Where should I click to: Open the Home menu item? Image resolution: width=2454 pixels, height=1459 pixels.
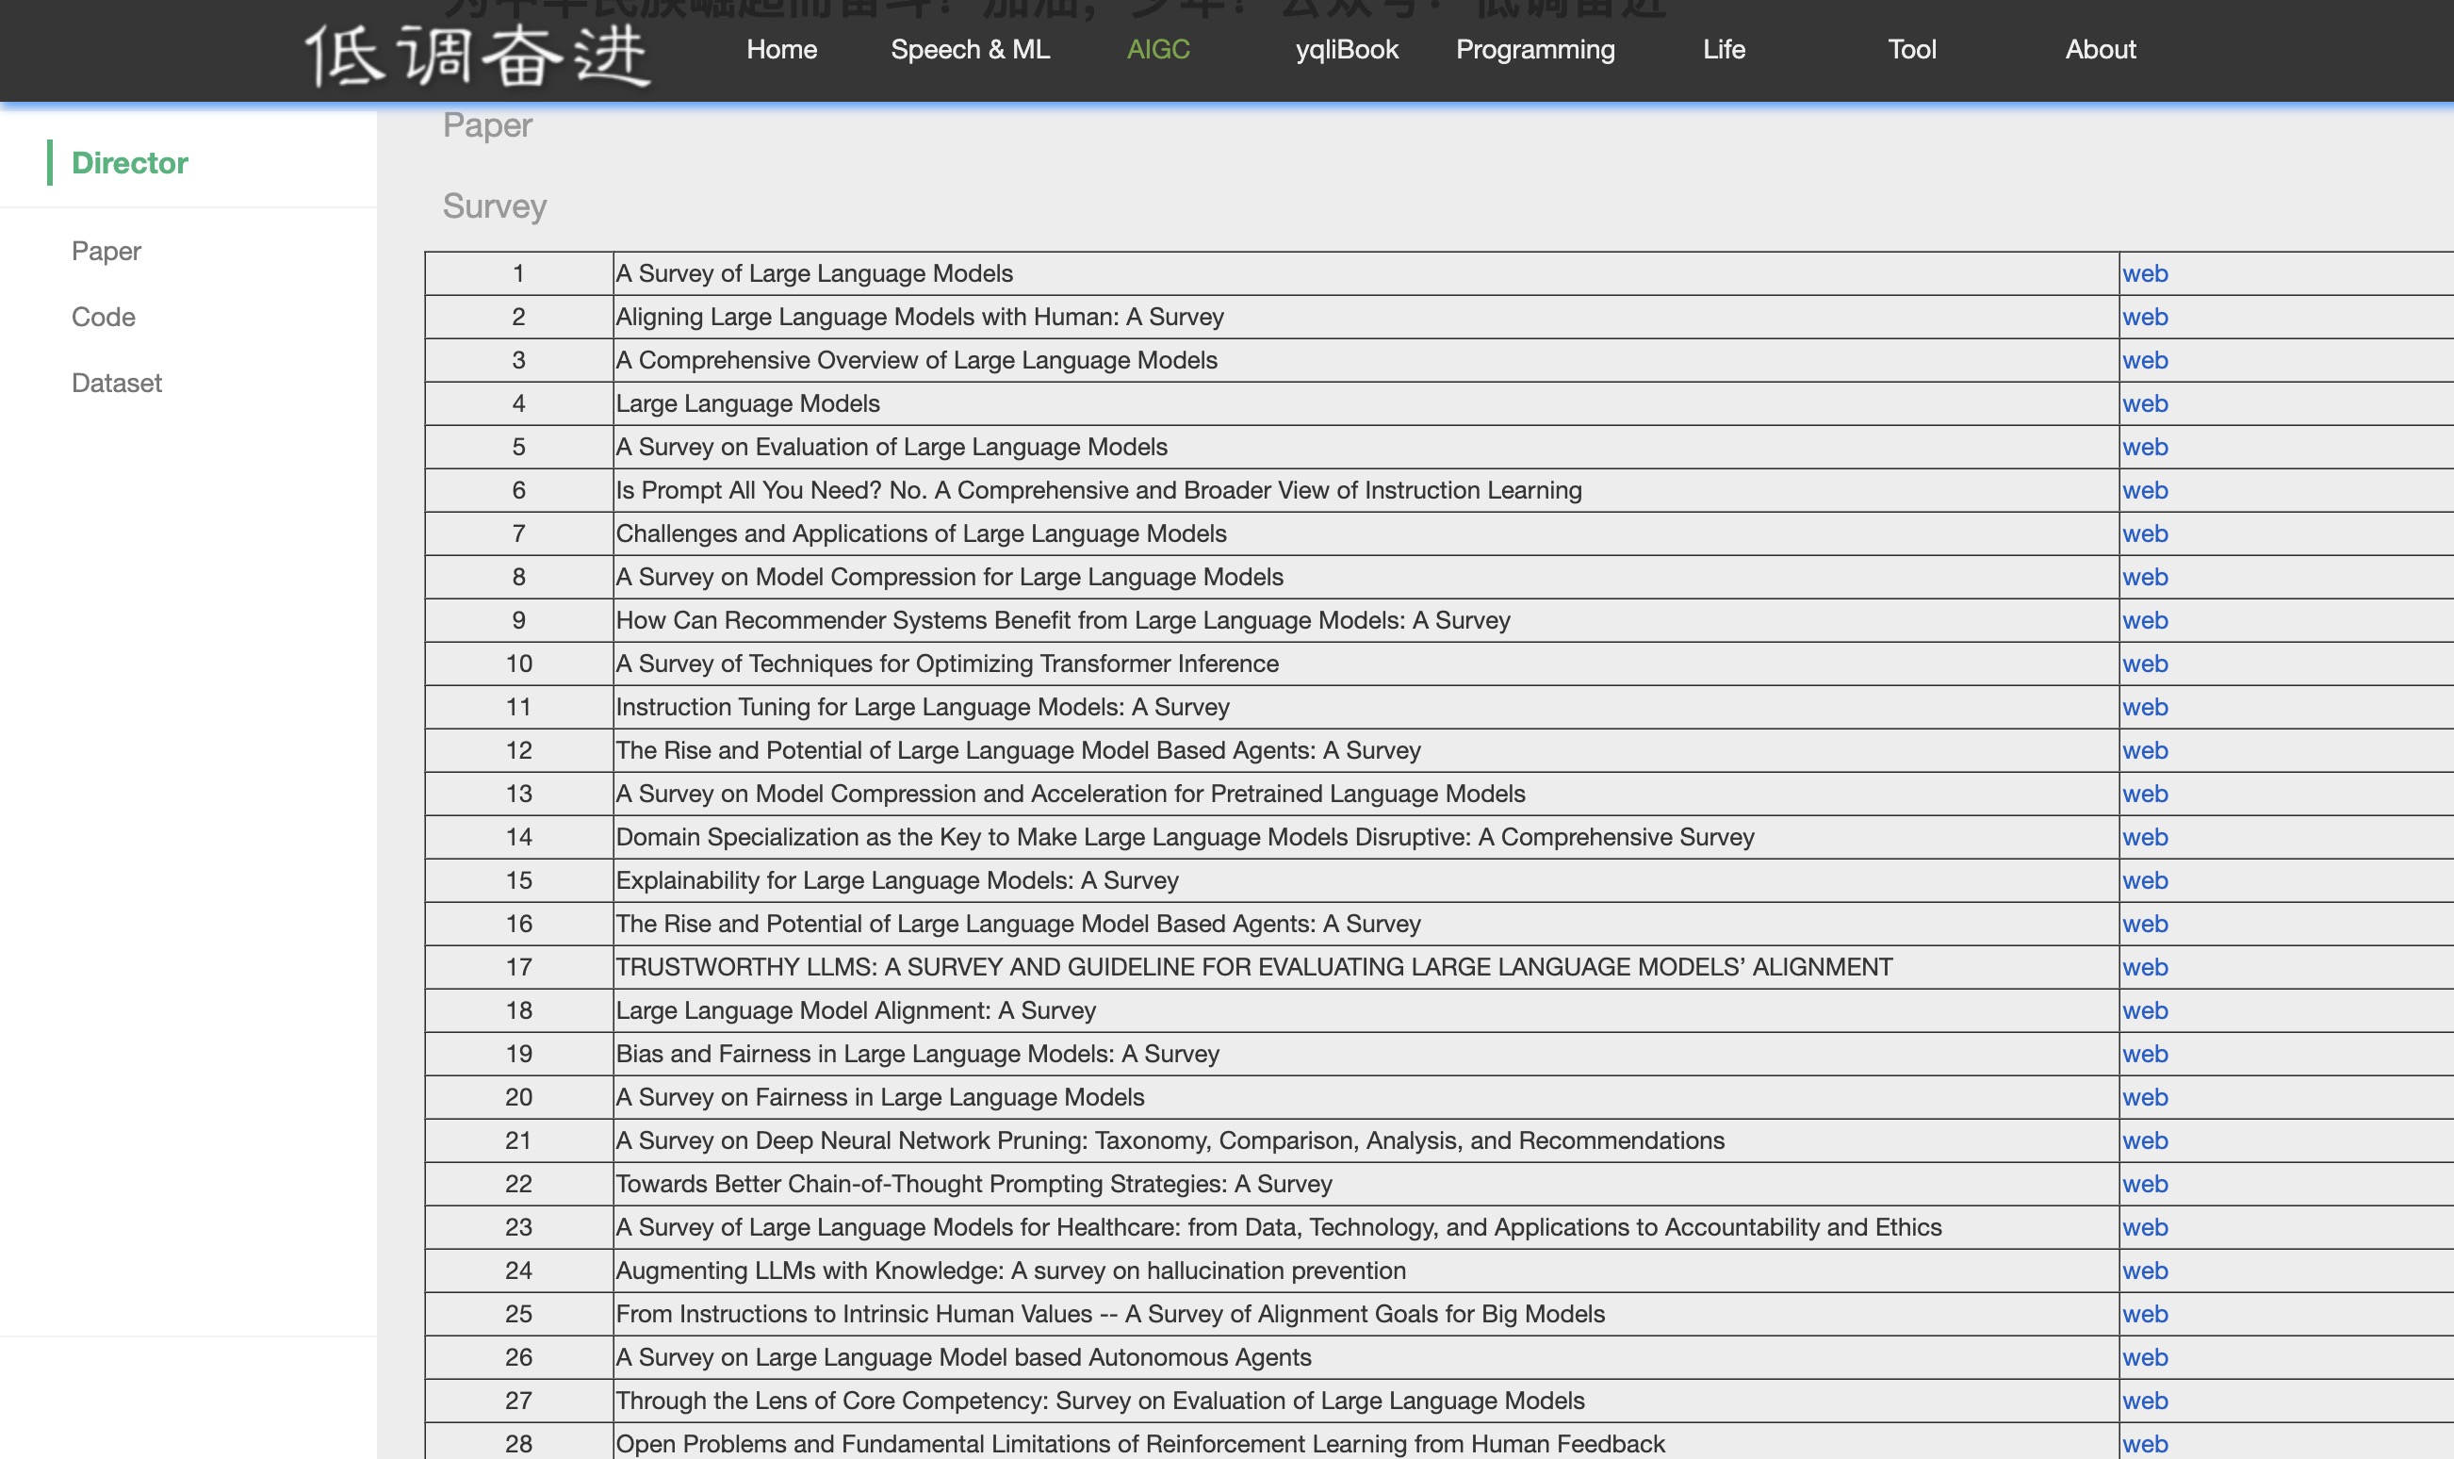781,49
